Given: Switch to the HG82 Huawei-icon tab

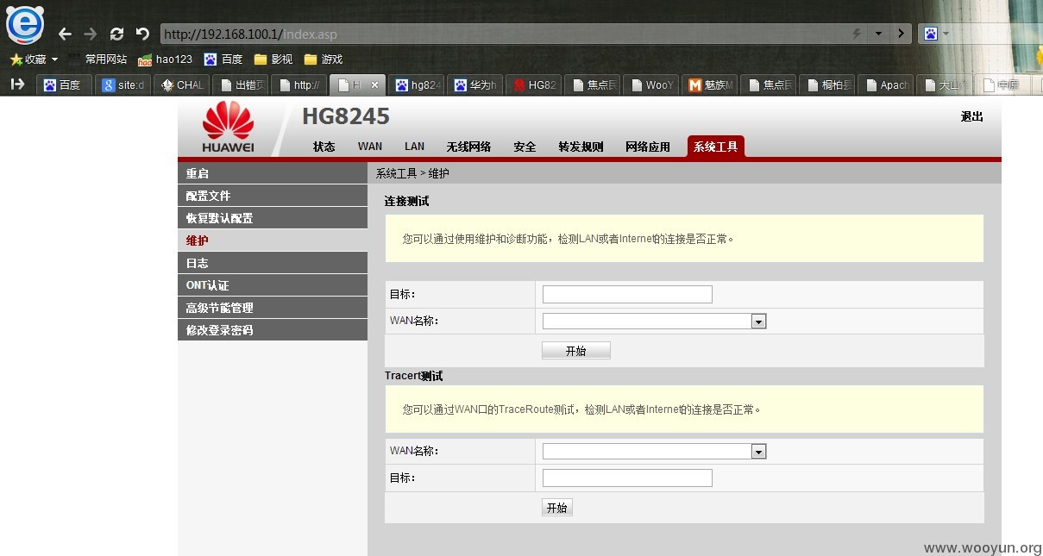Looking at the screenshot, I should pyautogui.click(x=534, y=84).
